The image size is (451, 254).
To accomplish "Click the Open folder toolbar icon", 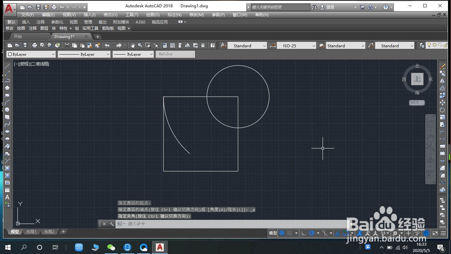I will [17, 45].
